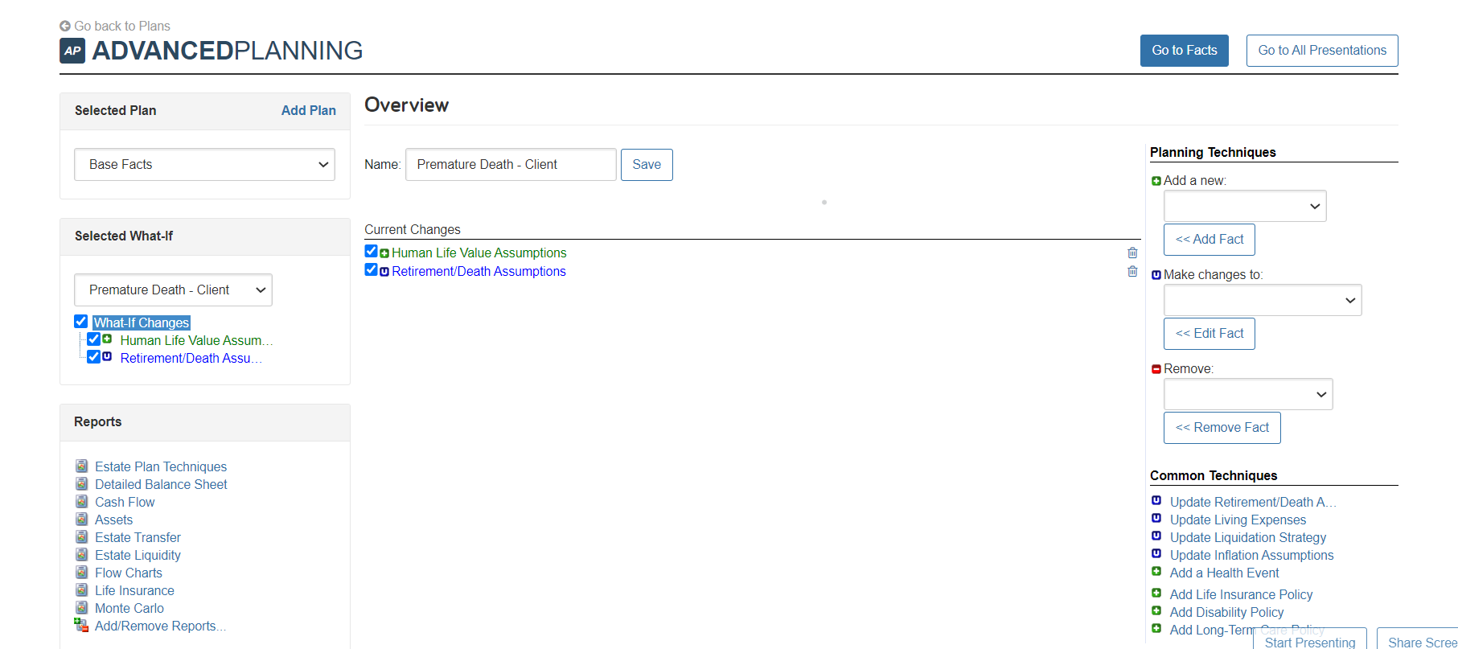This screenshot has height=649, width=1458.
Task: Click the icon beside Update Inflation Assumptions
Action: point(1156,553)
